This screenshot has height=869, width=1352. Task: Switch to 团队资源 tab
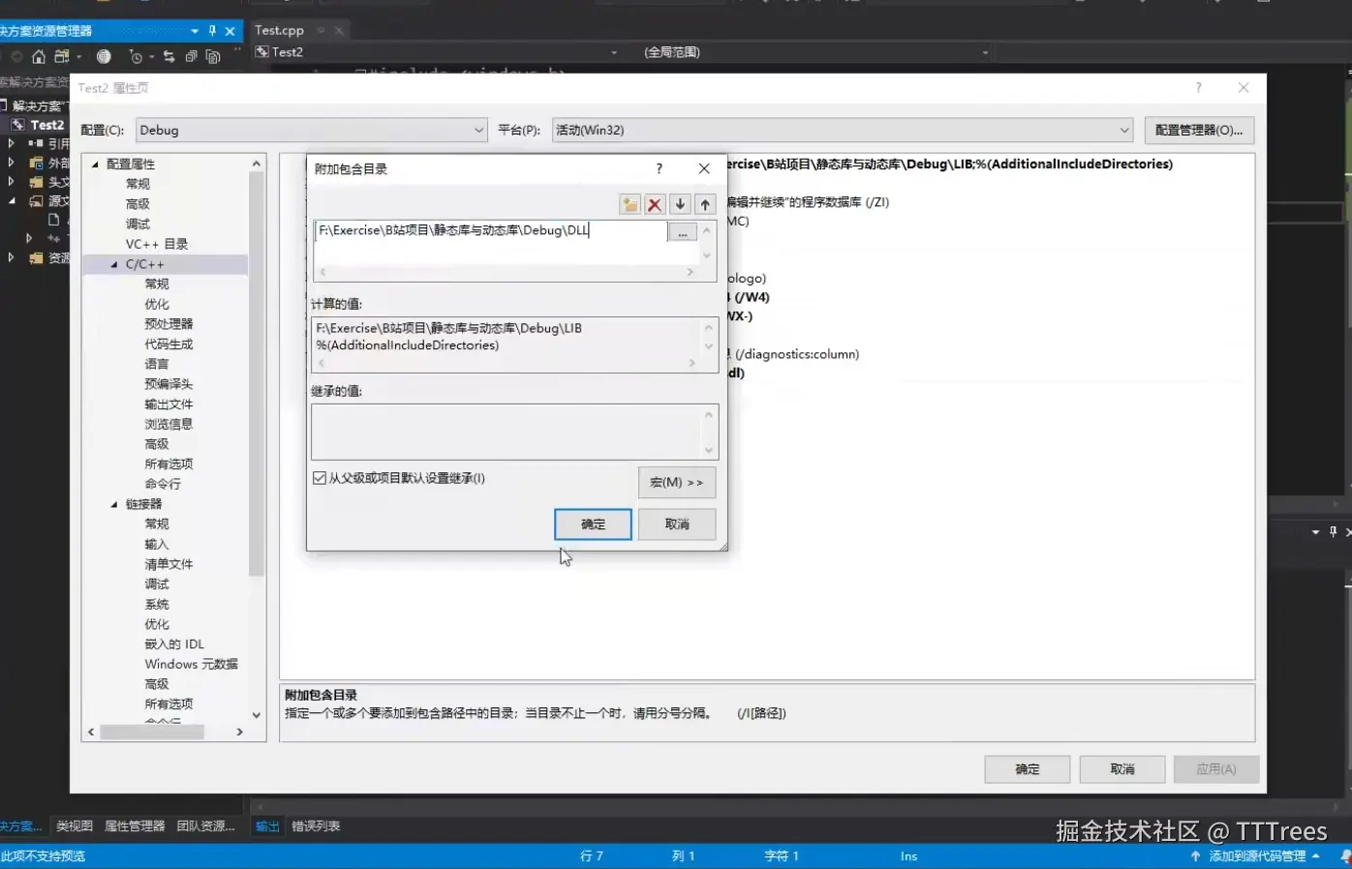(x=205, y=826)
